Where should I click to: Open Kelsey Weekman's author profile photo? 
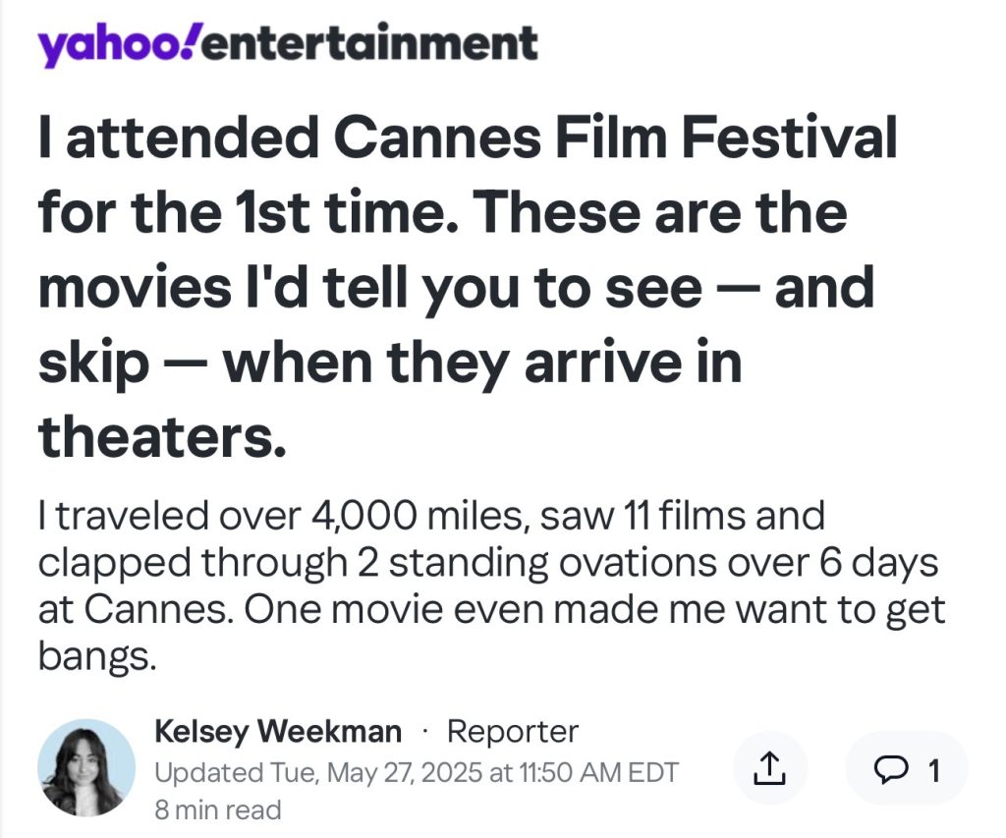click(x=86, y=768)
